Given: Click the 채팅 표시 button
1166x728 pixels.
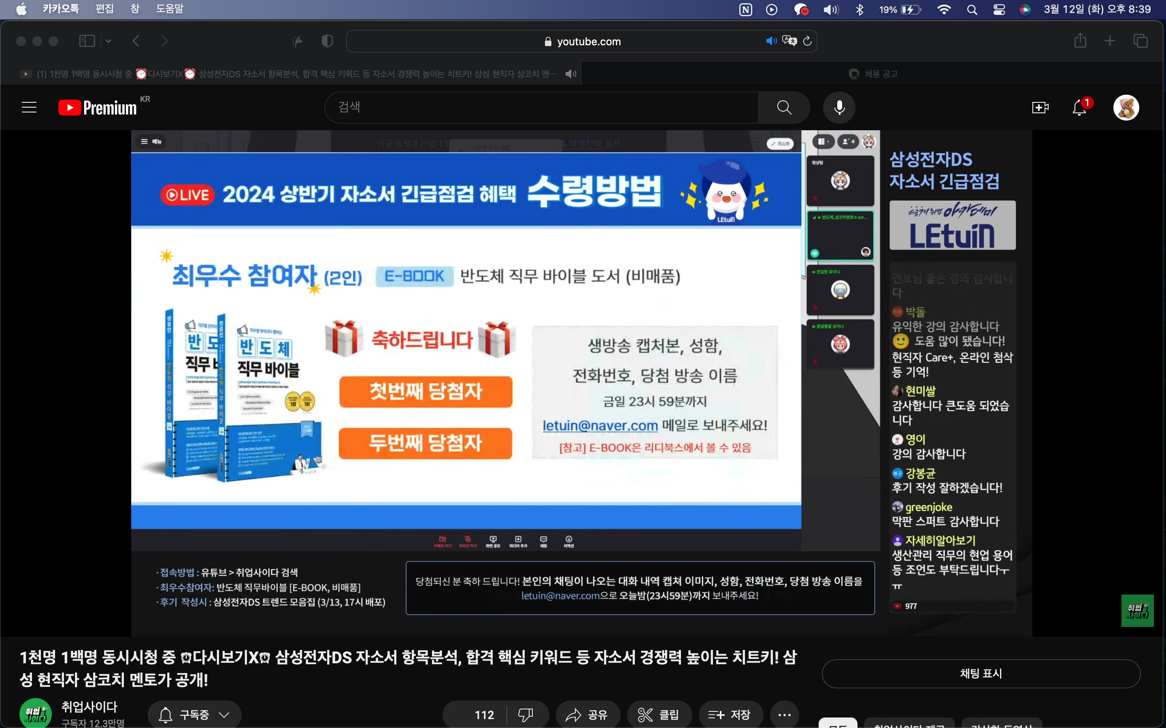Looking at the screenshot, I should pyautogui.click(x=981, y=673).
